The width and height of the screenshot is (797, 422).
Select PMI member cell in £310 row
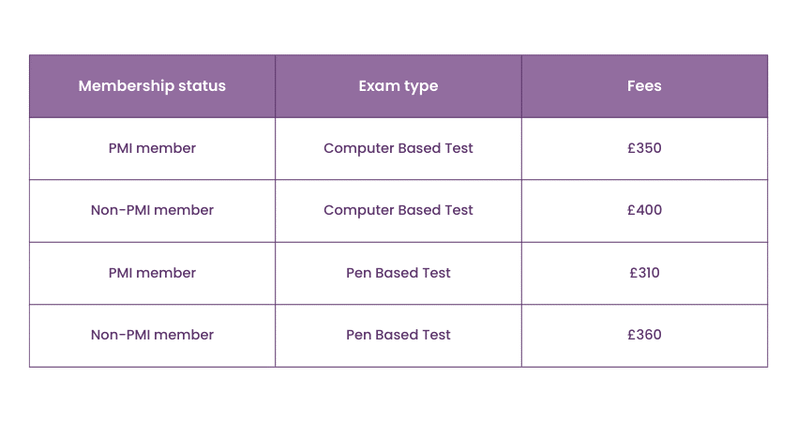click(152, 273)
